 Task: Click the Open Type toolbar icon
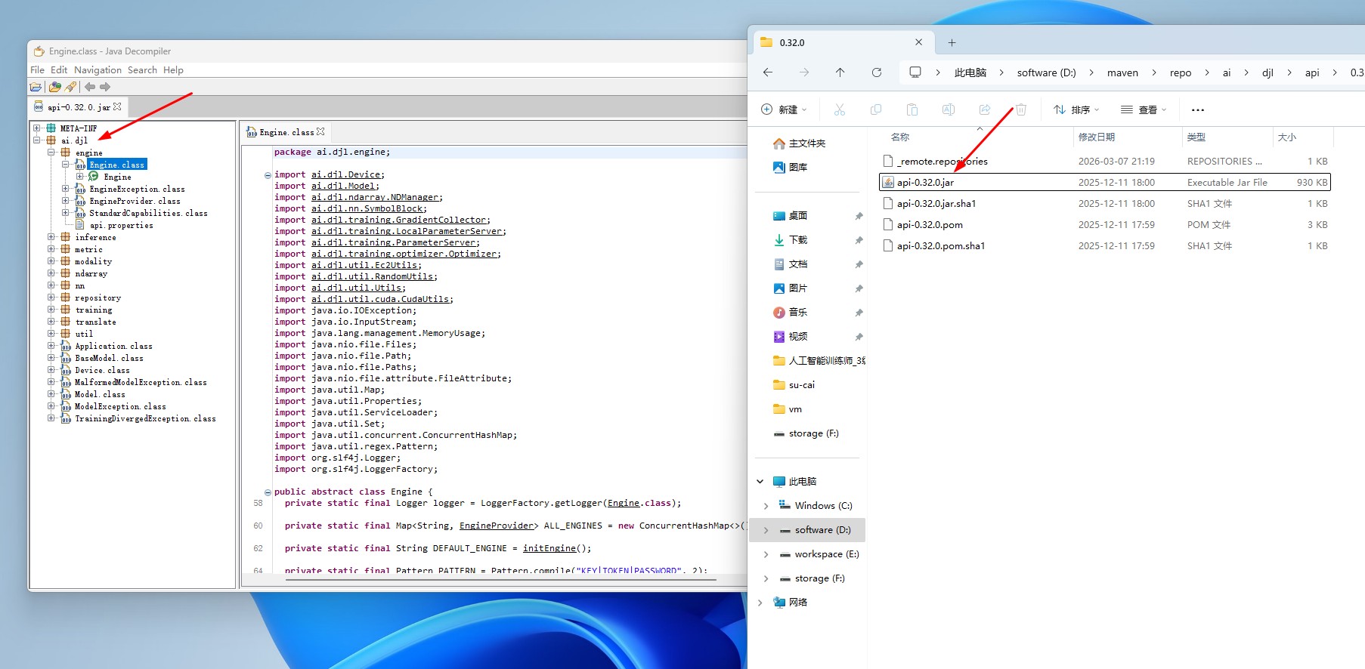click(x=54, y=87)
